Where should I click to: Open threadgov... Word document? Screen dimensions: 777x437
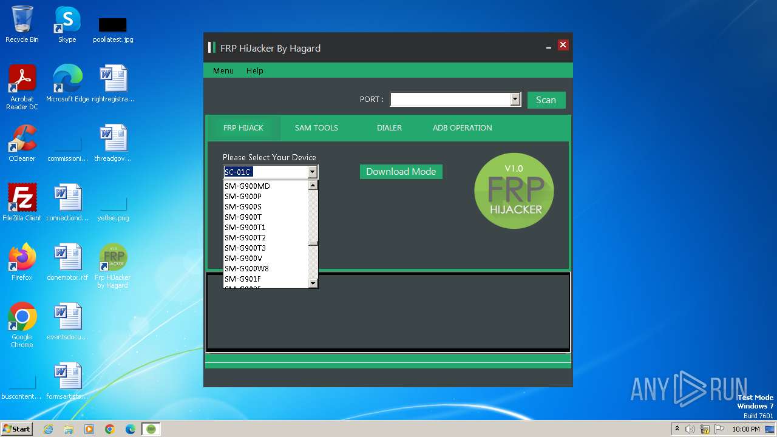[113, 143]
